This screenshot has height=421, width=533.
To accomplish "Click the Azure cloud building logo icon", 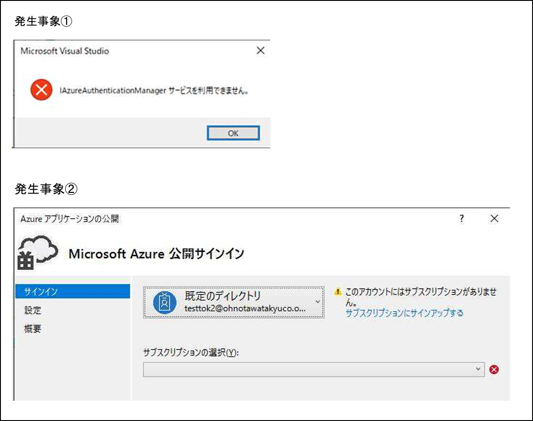I will [x=37, y=253].
